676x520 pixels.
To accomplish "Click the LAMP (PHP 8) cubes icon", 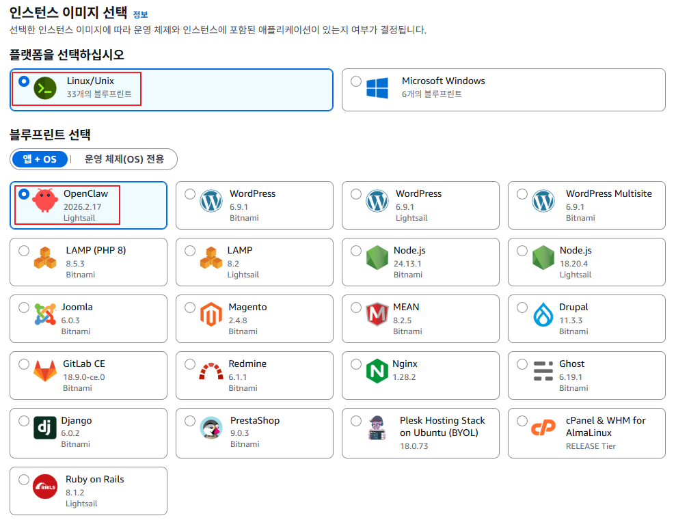I will [x=45, y=257].
